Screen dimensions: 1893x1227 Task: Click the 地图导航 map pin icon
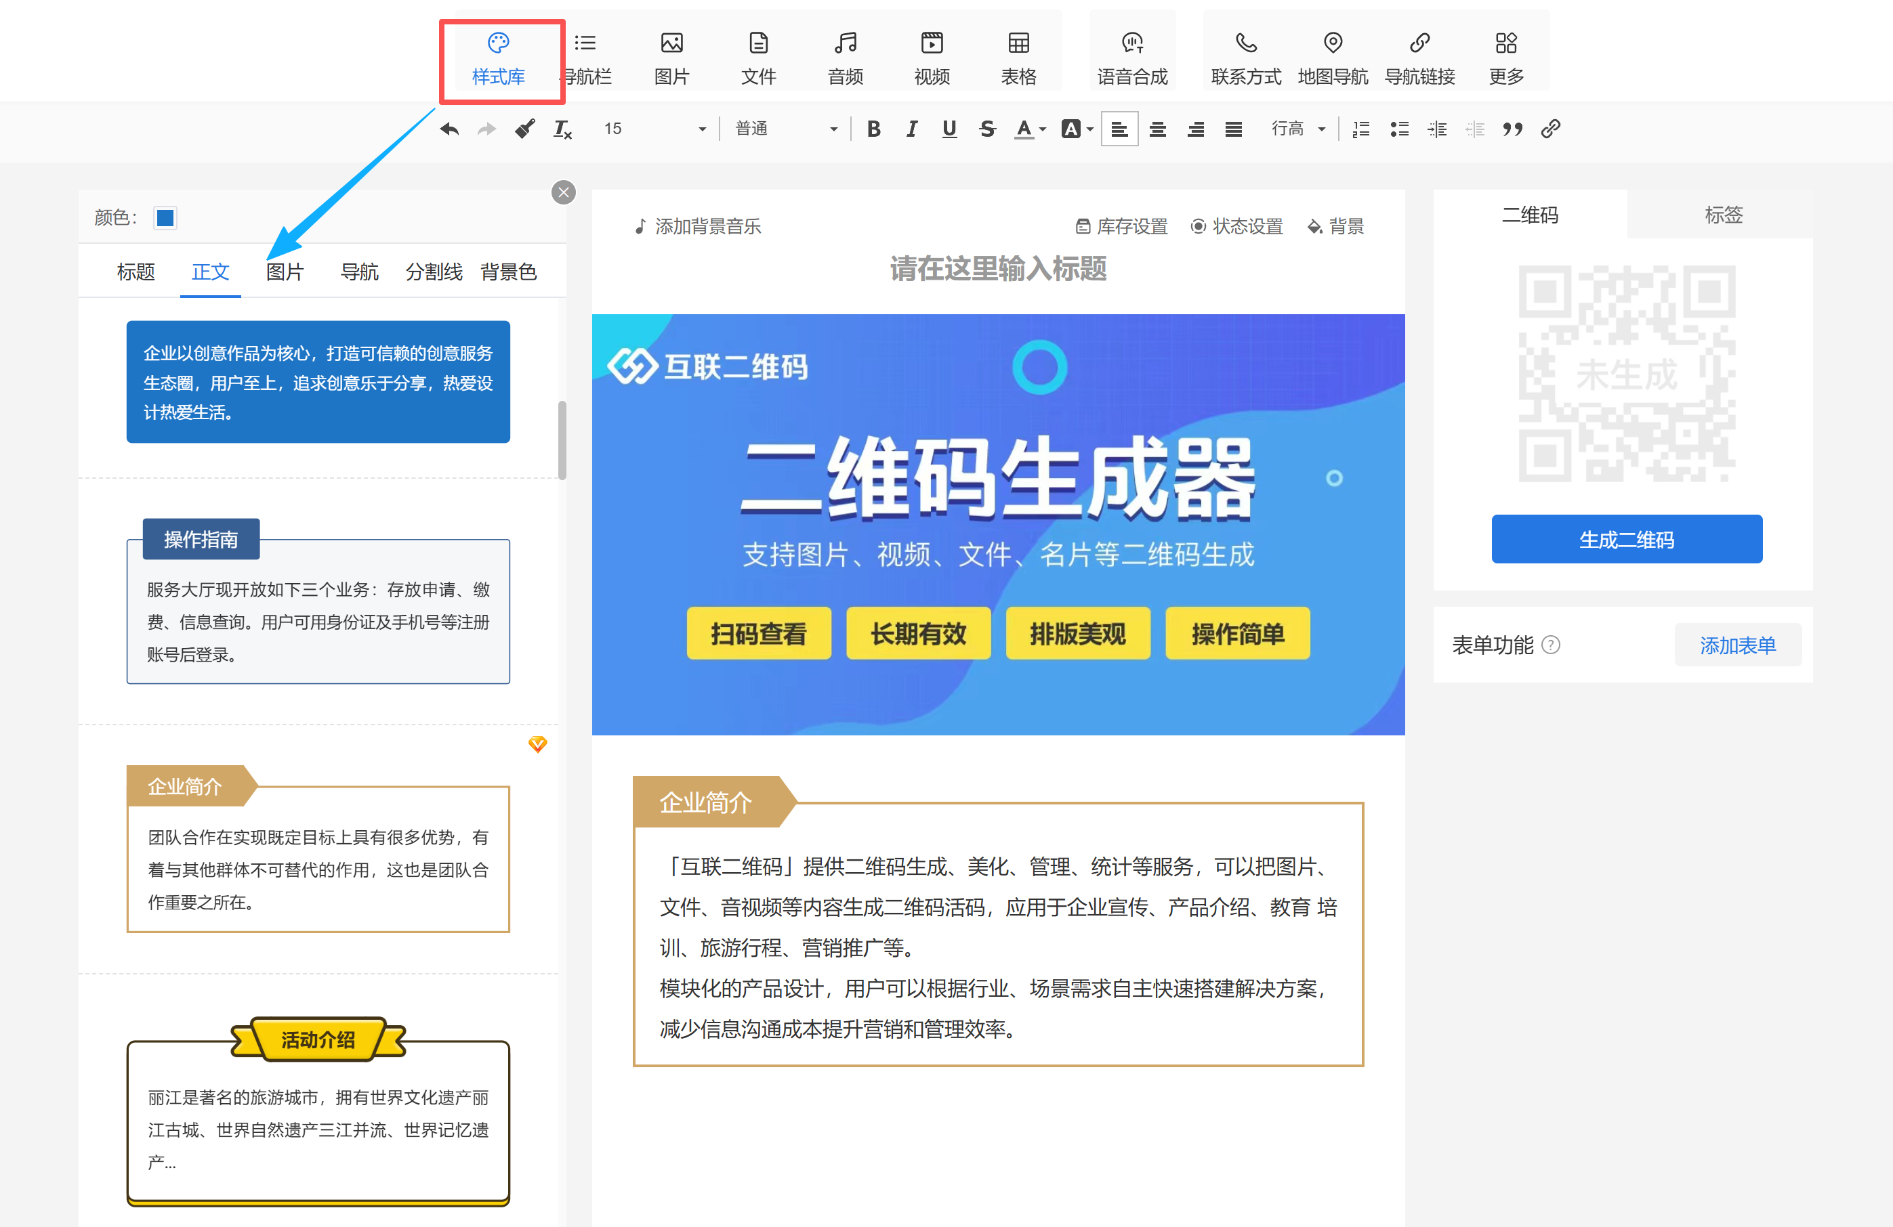[x=1332, y=44]
